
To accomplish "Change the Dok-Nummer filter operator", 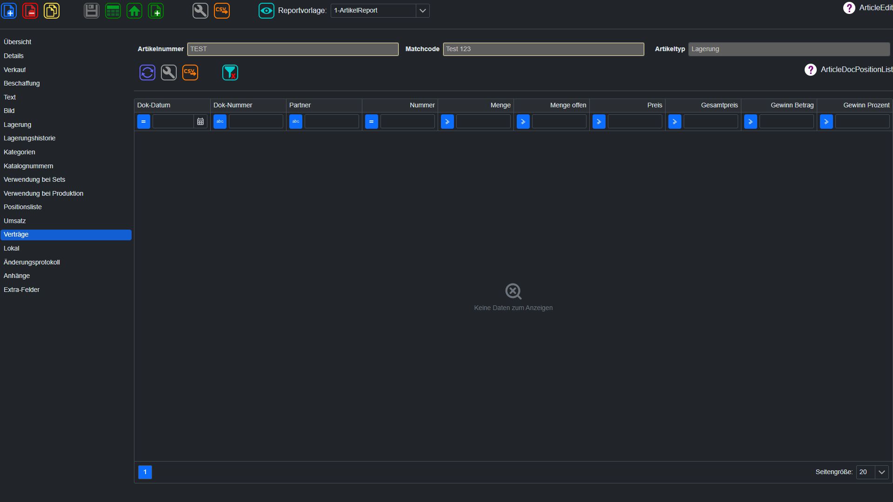I will click(220, 121).
